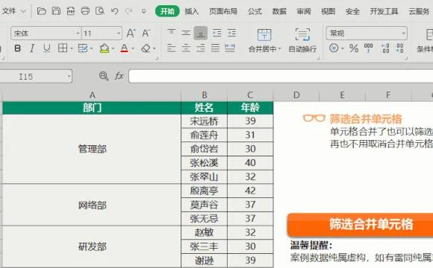Align text to bottom of cell
Viewport: 433px width, 268px height.
click(201, 33)
